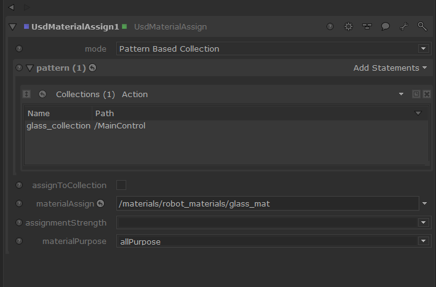The width and height of the screenshot is (436, 287).
Task: Click the back arrow at the top
Action: (x=11, y=7)
